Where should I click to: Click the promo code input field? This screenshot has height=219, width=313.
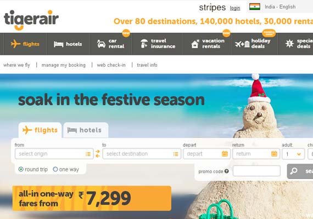click(x=256, y=171)
